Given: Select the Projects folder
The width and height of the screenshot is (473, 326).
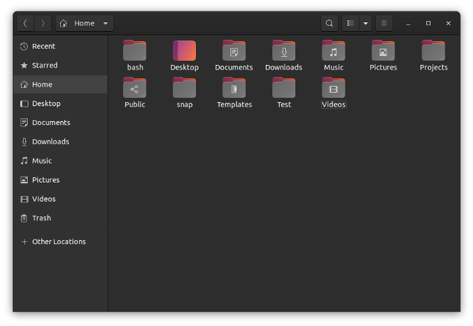Looking at the screenshot, I should [433, 51].
